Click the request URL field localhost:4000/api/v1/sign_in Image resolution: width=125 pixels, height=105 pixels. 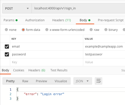pos(78,8)
